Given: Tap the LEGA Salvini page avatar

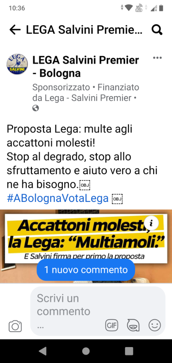Looking at the screenshot, I should click(x=17, y=64).
